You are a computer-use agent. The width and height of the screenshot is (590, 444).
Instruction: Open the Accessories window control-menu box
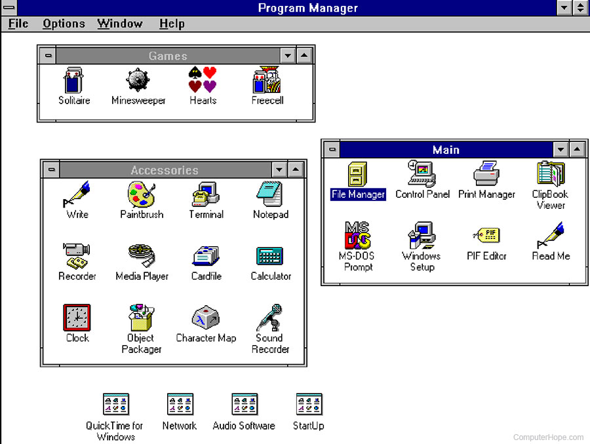[x=50, y=169]
